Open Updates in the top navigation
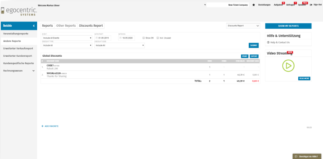This screenshot has height=159, width=323. [x=302, y=5]
